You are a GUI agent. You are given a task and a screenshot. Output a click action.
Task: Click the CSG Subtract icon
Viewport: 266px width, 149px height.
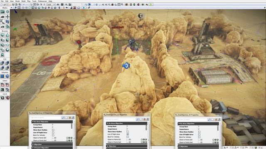pyautogui.click(x=7, y=63)
